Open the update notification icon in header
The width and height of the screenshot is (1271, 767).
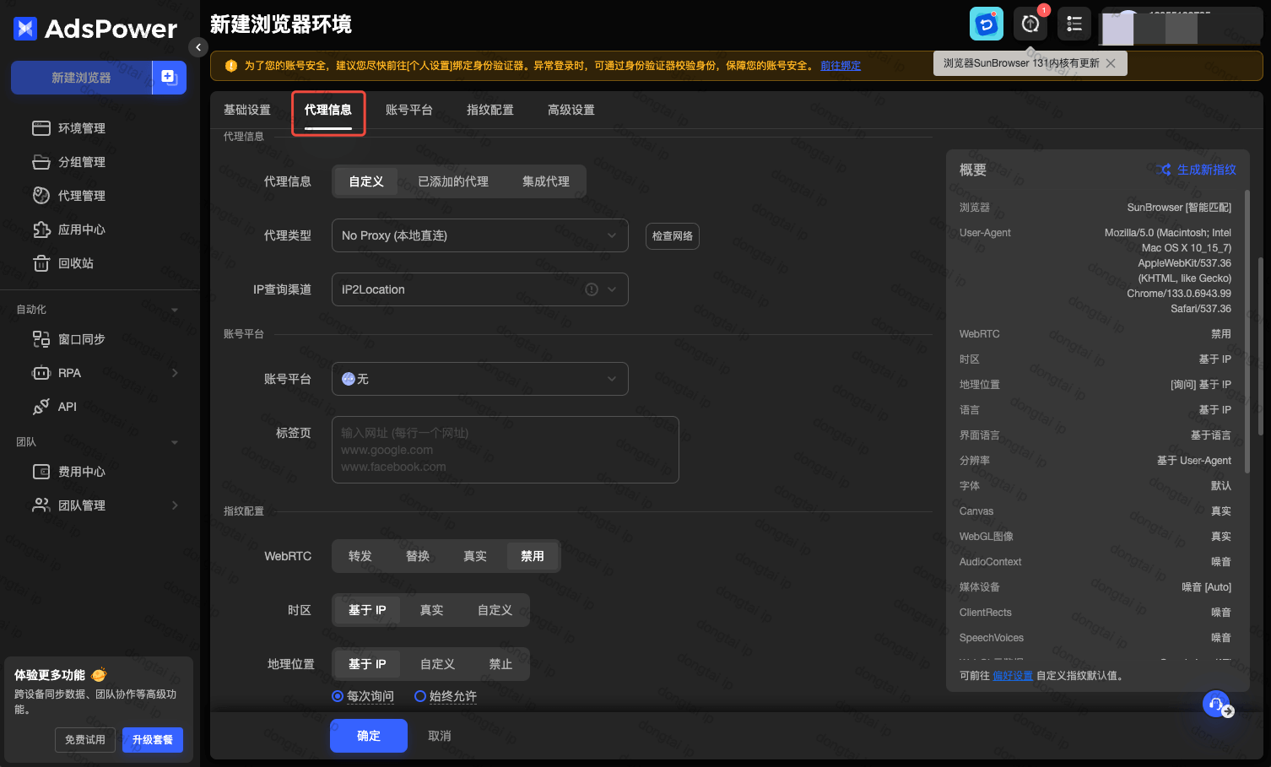point(1030,24)
